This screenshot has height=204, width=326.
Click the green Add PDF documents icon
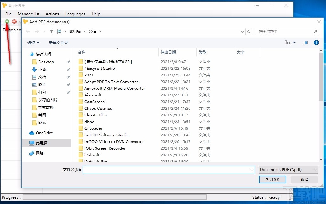coord(7,22)
